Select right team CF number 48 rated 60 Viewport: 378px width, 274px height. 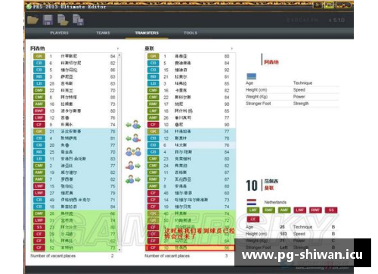(x=191, y=193)
